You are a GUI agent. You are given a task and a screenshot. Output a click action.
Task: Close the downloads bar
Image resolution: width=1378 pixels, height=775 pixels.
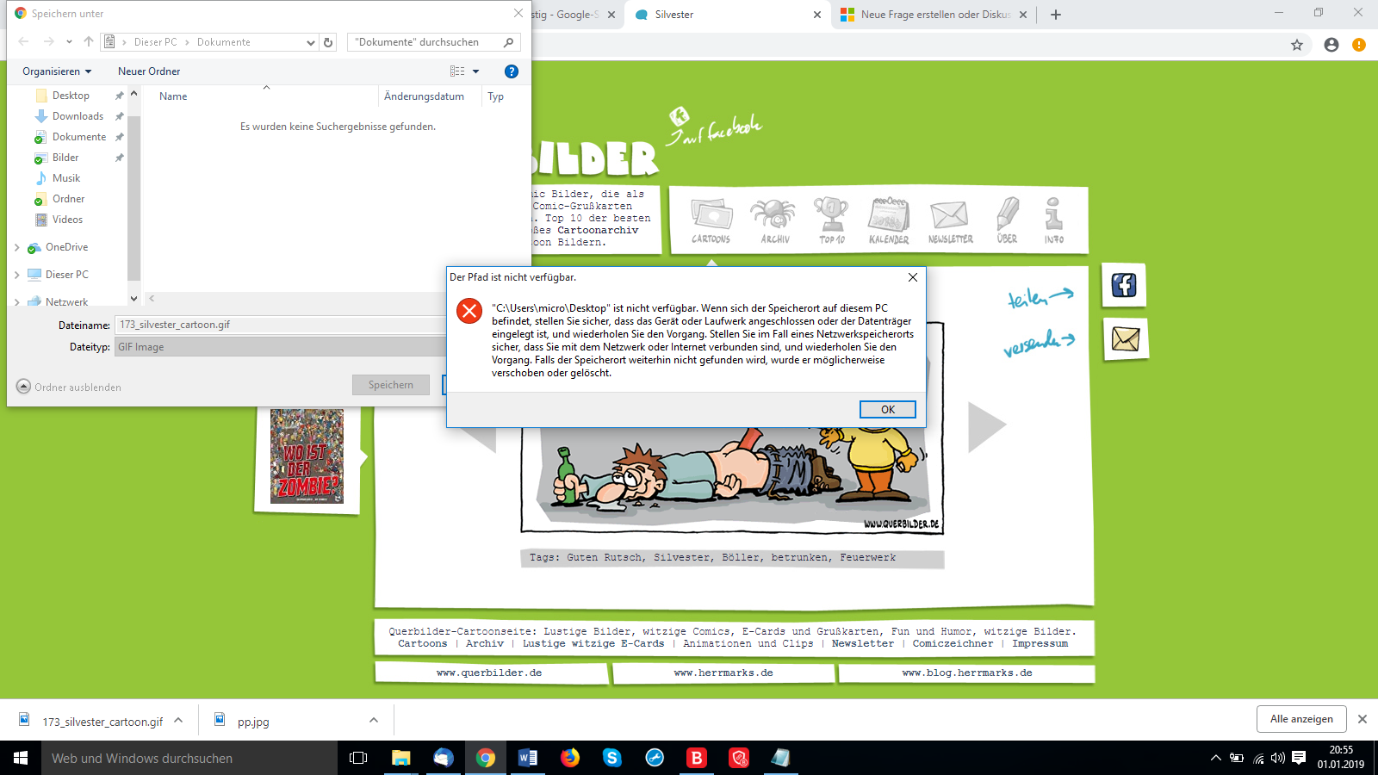(1362, 719)
